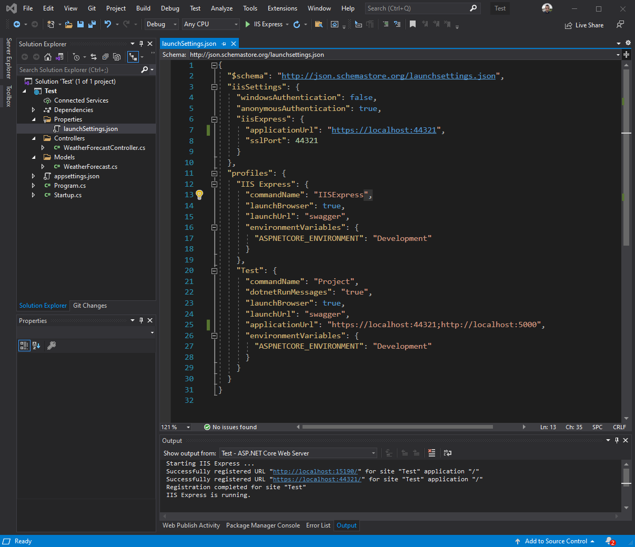The image size is (635, 547).
Task: Click Clear All icon in Output toolbar
Action: click(x=432, y=453)
